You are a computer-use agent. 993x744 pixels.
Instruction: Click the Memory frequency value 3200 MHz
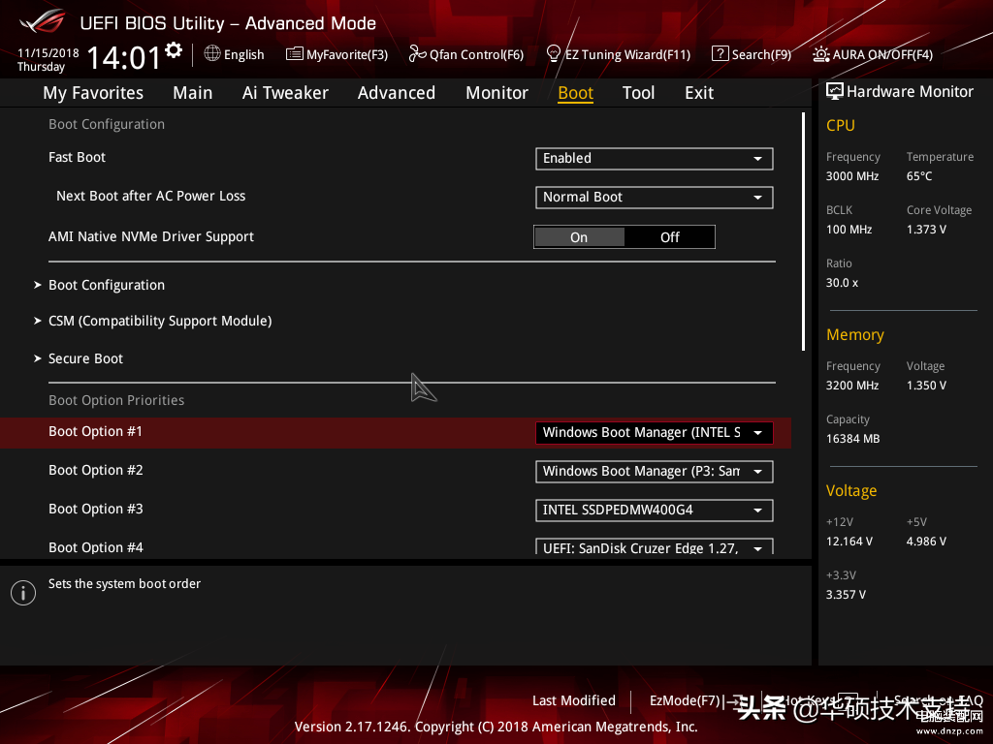pos(852,386)
